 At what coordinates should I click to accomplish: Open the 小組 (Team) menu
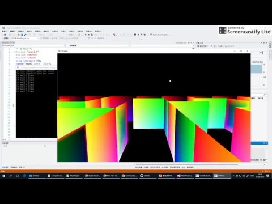[x=54, y=31]
